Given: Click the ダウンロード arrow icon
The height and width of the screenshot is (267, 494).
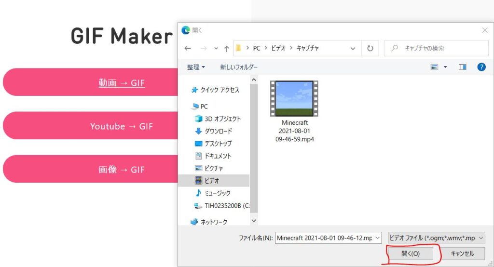Looking at the screenshot, I should point(198,131).
